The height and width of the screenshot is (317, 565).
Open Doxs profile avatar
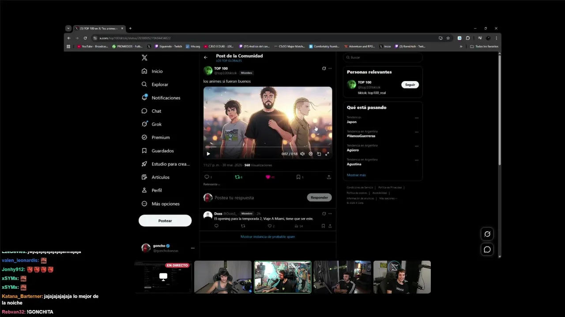coord(208,215)
